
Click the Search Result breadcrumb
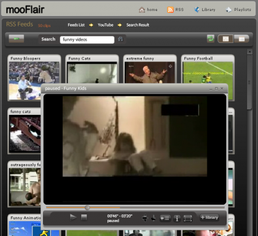pyautogui.click(x=138, y=25)
